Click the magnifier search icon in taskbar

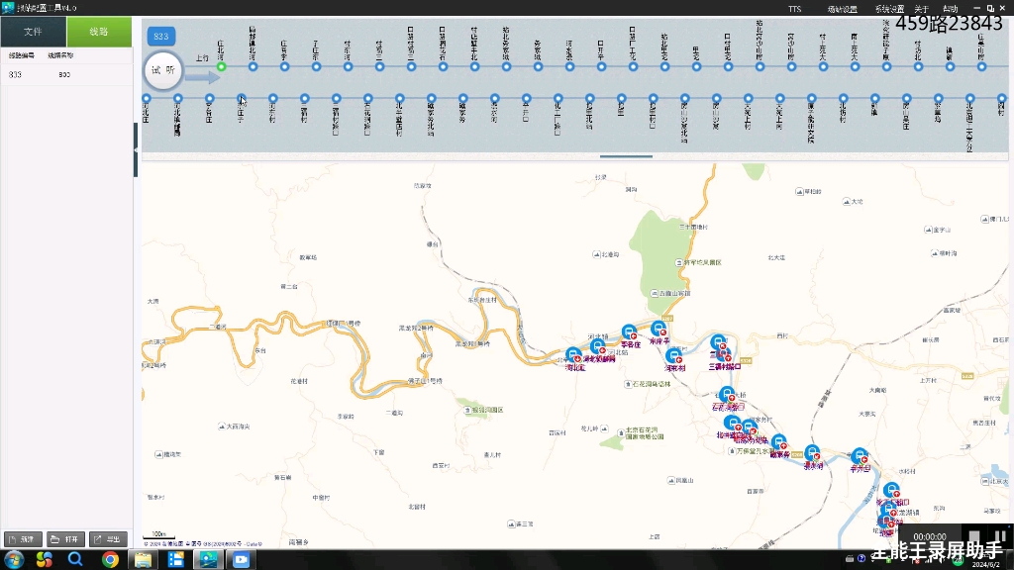click(x=75, y=560)
